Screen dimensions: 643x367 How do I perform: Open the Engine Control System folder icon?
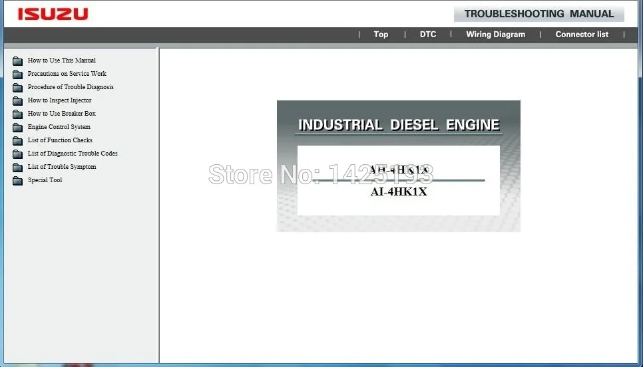click(x=17, y=128)
